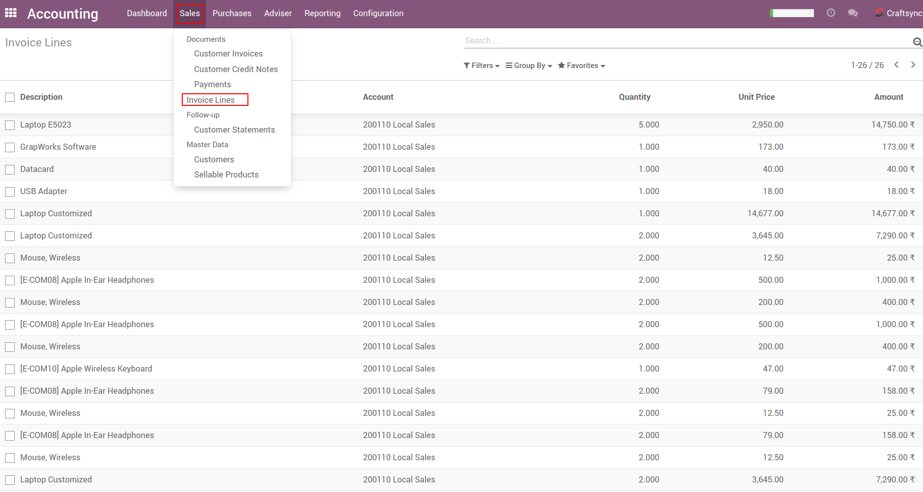923x492 pixels.
Task: Click the search magnifier icon
Action: [917, 42]
